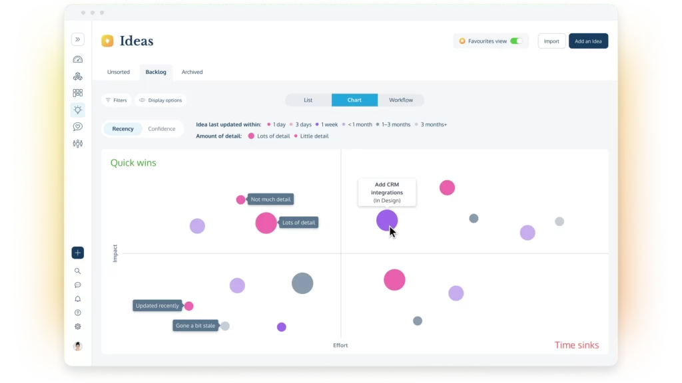The image size is (682, 383).
Task: Select the Recency toggle option
Action: click(123, 129)
